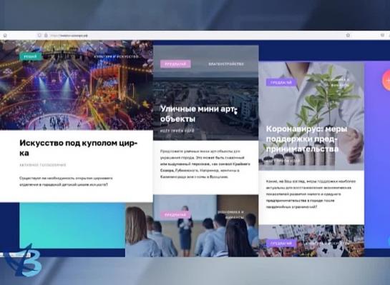390x285 pixels.
Task: Click the orange plus floating button
Action: point(386,81)
